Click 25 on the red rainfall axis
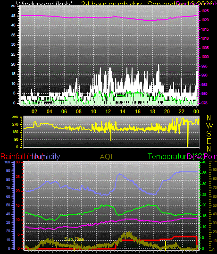The image size is (217, 254). click(18, 177)
